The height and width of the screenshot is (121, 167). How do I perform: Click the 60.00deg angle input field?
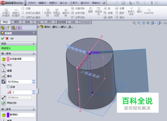tap(19, 82)
